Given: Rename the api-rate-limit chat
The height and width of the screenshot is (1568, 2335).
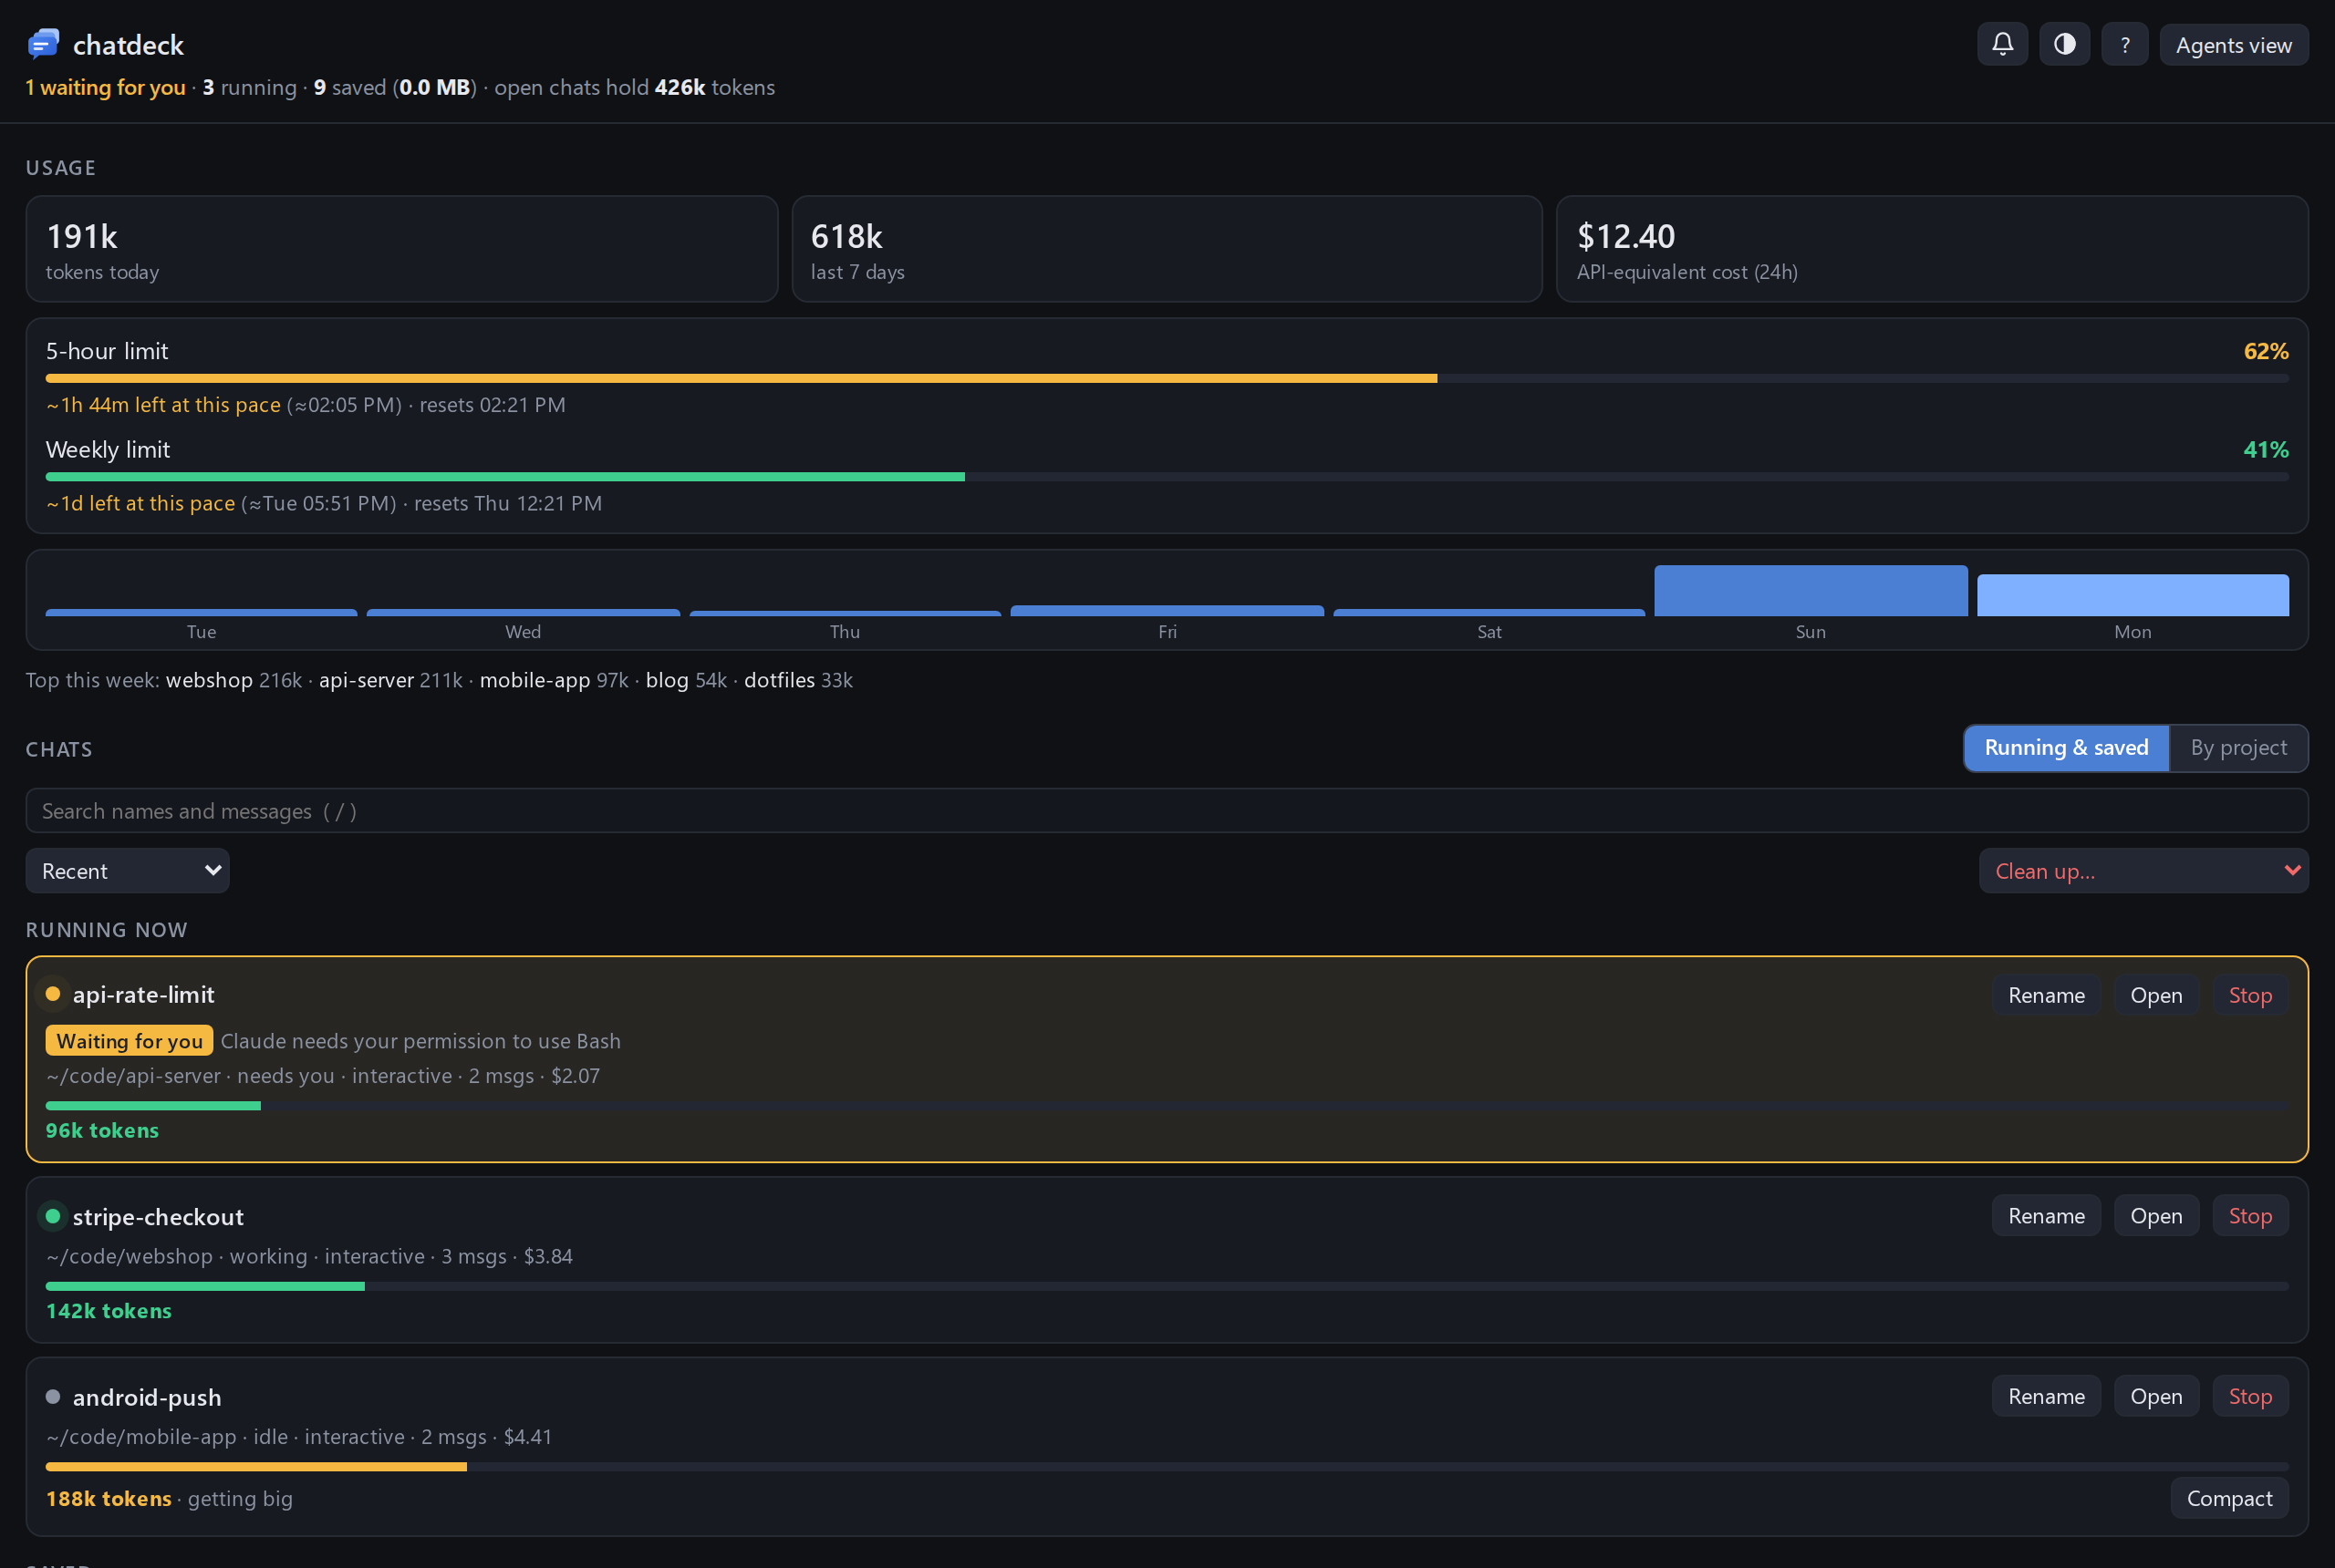Looking at the screenshot, I should (x=2046, y=995).
